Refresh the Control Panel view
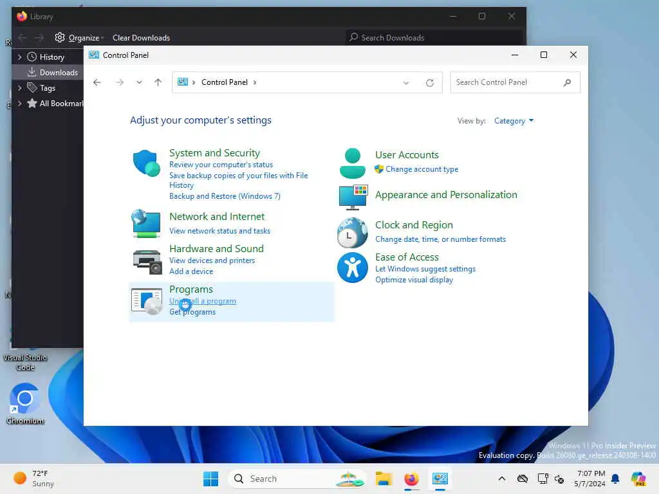 coord(429,83)
